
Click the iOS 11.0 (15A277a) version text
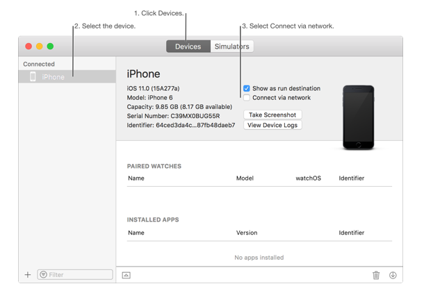153,89
